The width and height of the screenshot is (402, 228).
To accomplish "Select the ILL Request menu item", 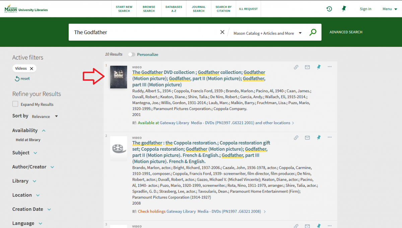I will pyautogui.click(x=248, y=8).
